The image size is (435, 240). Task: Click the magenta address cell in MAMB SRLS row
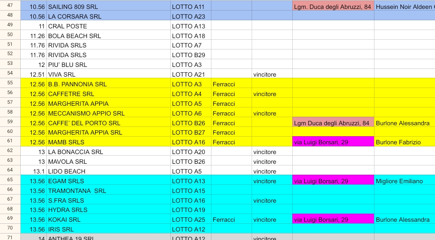(x=333, y=142)
